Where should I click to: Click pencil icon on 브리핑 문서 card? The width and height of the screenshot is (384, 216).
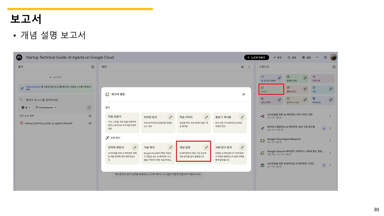coord(171,117)
